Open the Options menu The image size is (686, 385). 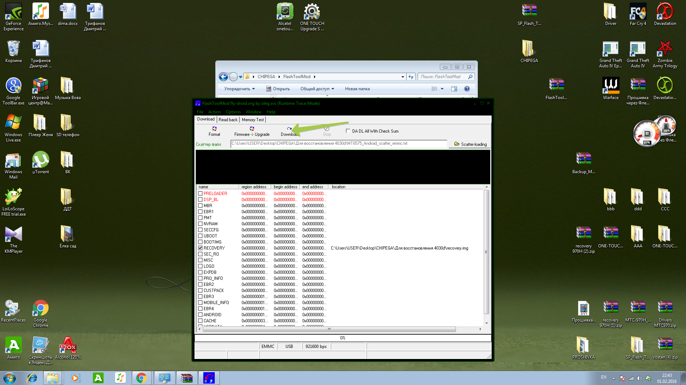tap(233, 112)
